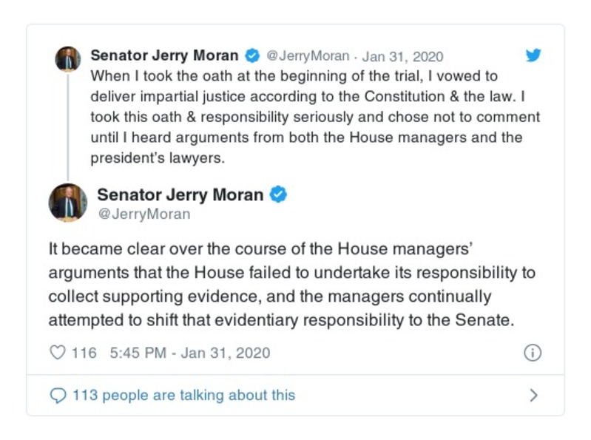Image resolution: width=591 pixels, height=440 pixels.
Task: Click the @JerryMoran handle in the top tweet
Action: pyautogui.click(x=308, y=56)
